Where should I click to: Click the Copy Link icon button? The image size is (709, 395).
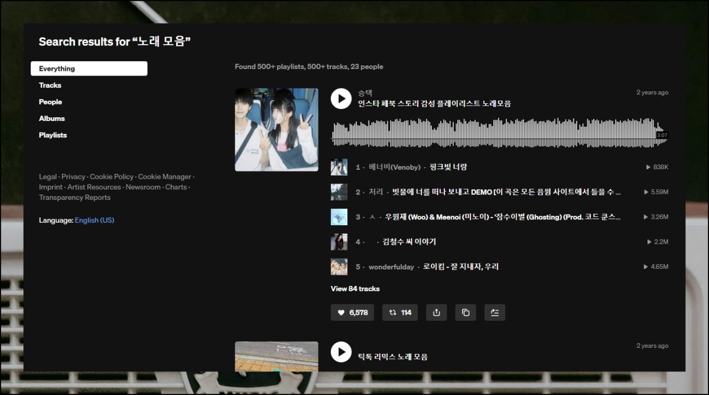tap(466, 312)
